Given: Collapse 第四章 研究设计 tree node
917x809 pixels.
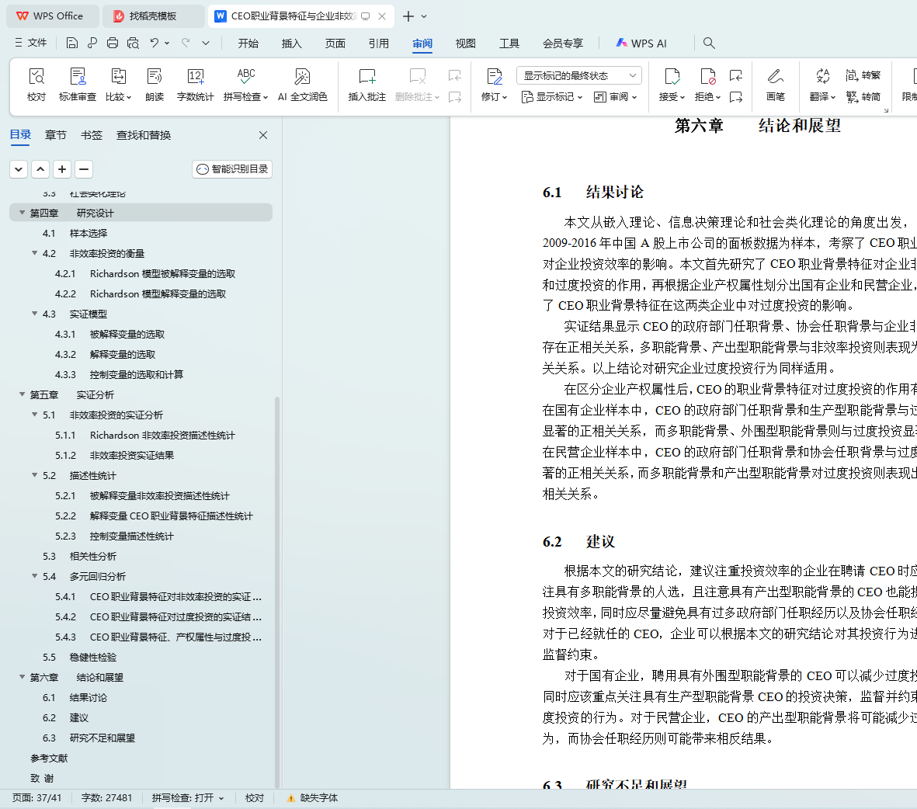Looking at the screenshot, I should (23, 212).
